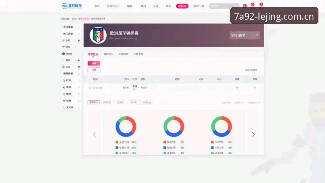325x183 pixels.
Task: Click the blue 客胜24场 legend swatch
Action: [117, 147]
